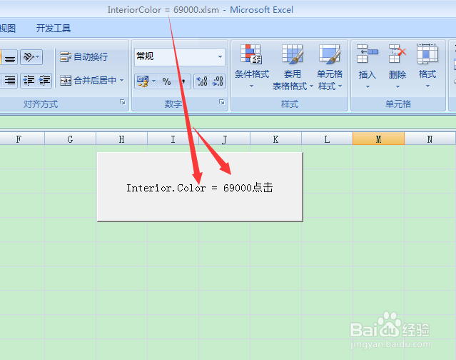Open 条件格式 conditional formatting
The width and height of the screenshot is (456, 360).
click(x=252, y=67)
